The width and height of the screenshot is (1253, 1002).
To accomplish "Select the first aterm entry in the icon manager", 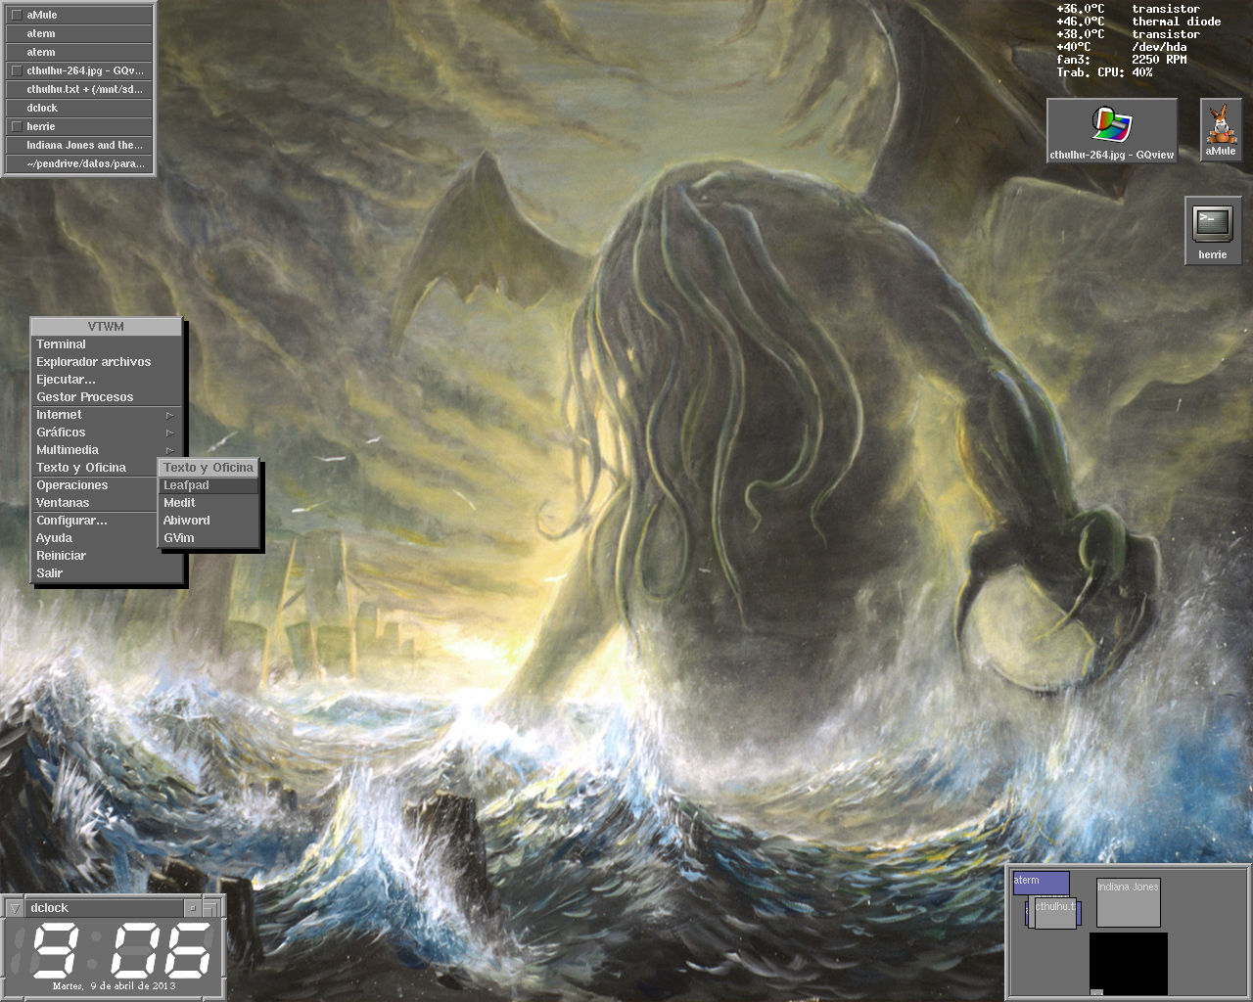I will pyautogui.click(x=79, y=33).
